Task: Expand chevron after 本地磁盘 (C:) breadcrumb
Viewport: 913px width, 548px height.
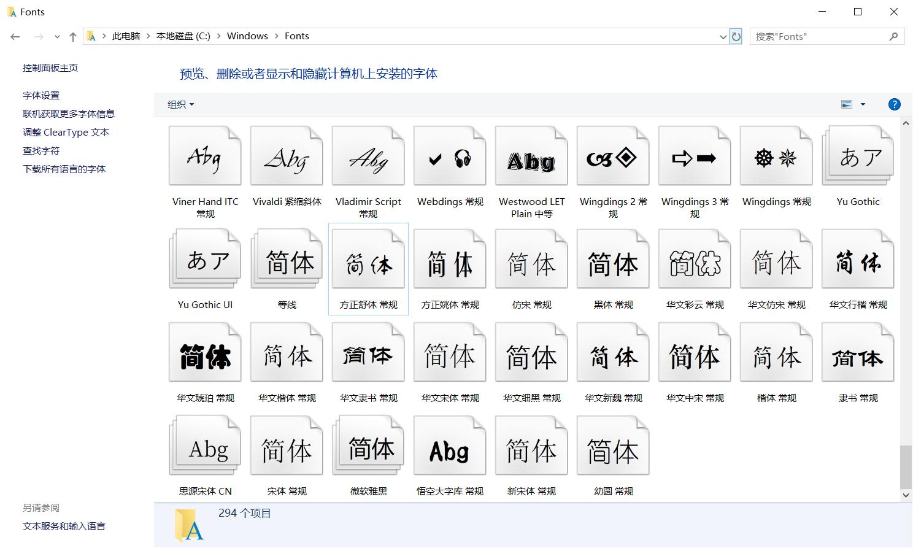Action: (x=218, y=36)
